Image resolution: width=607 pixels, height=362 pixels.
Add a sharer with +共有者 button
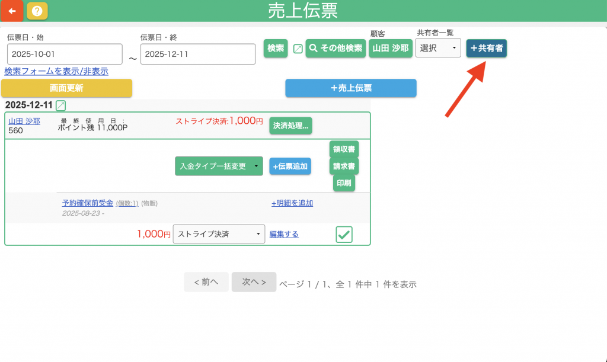point(486,48)
